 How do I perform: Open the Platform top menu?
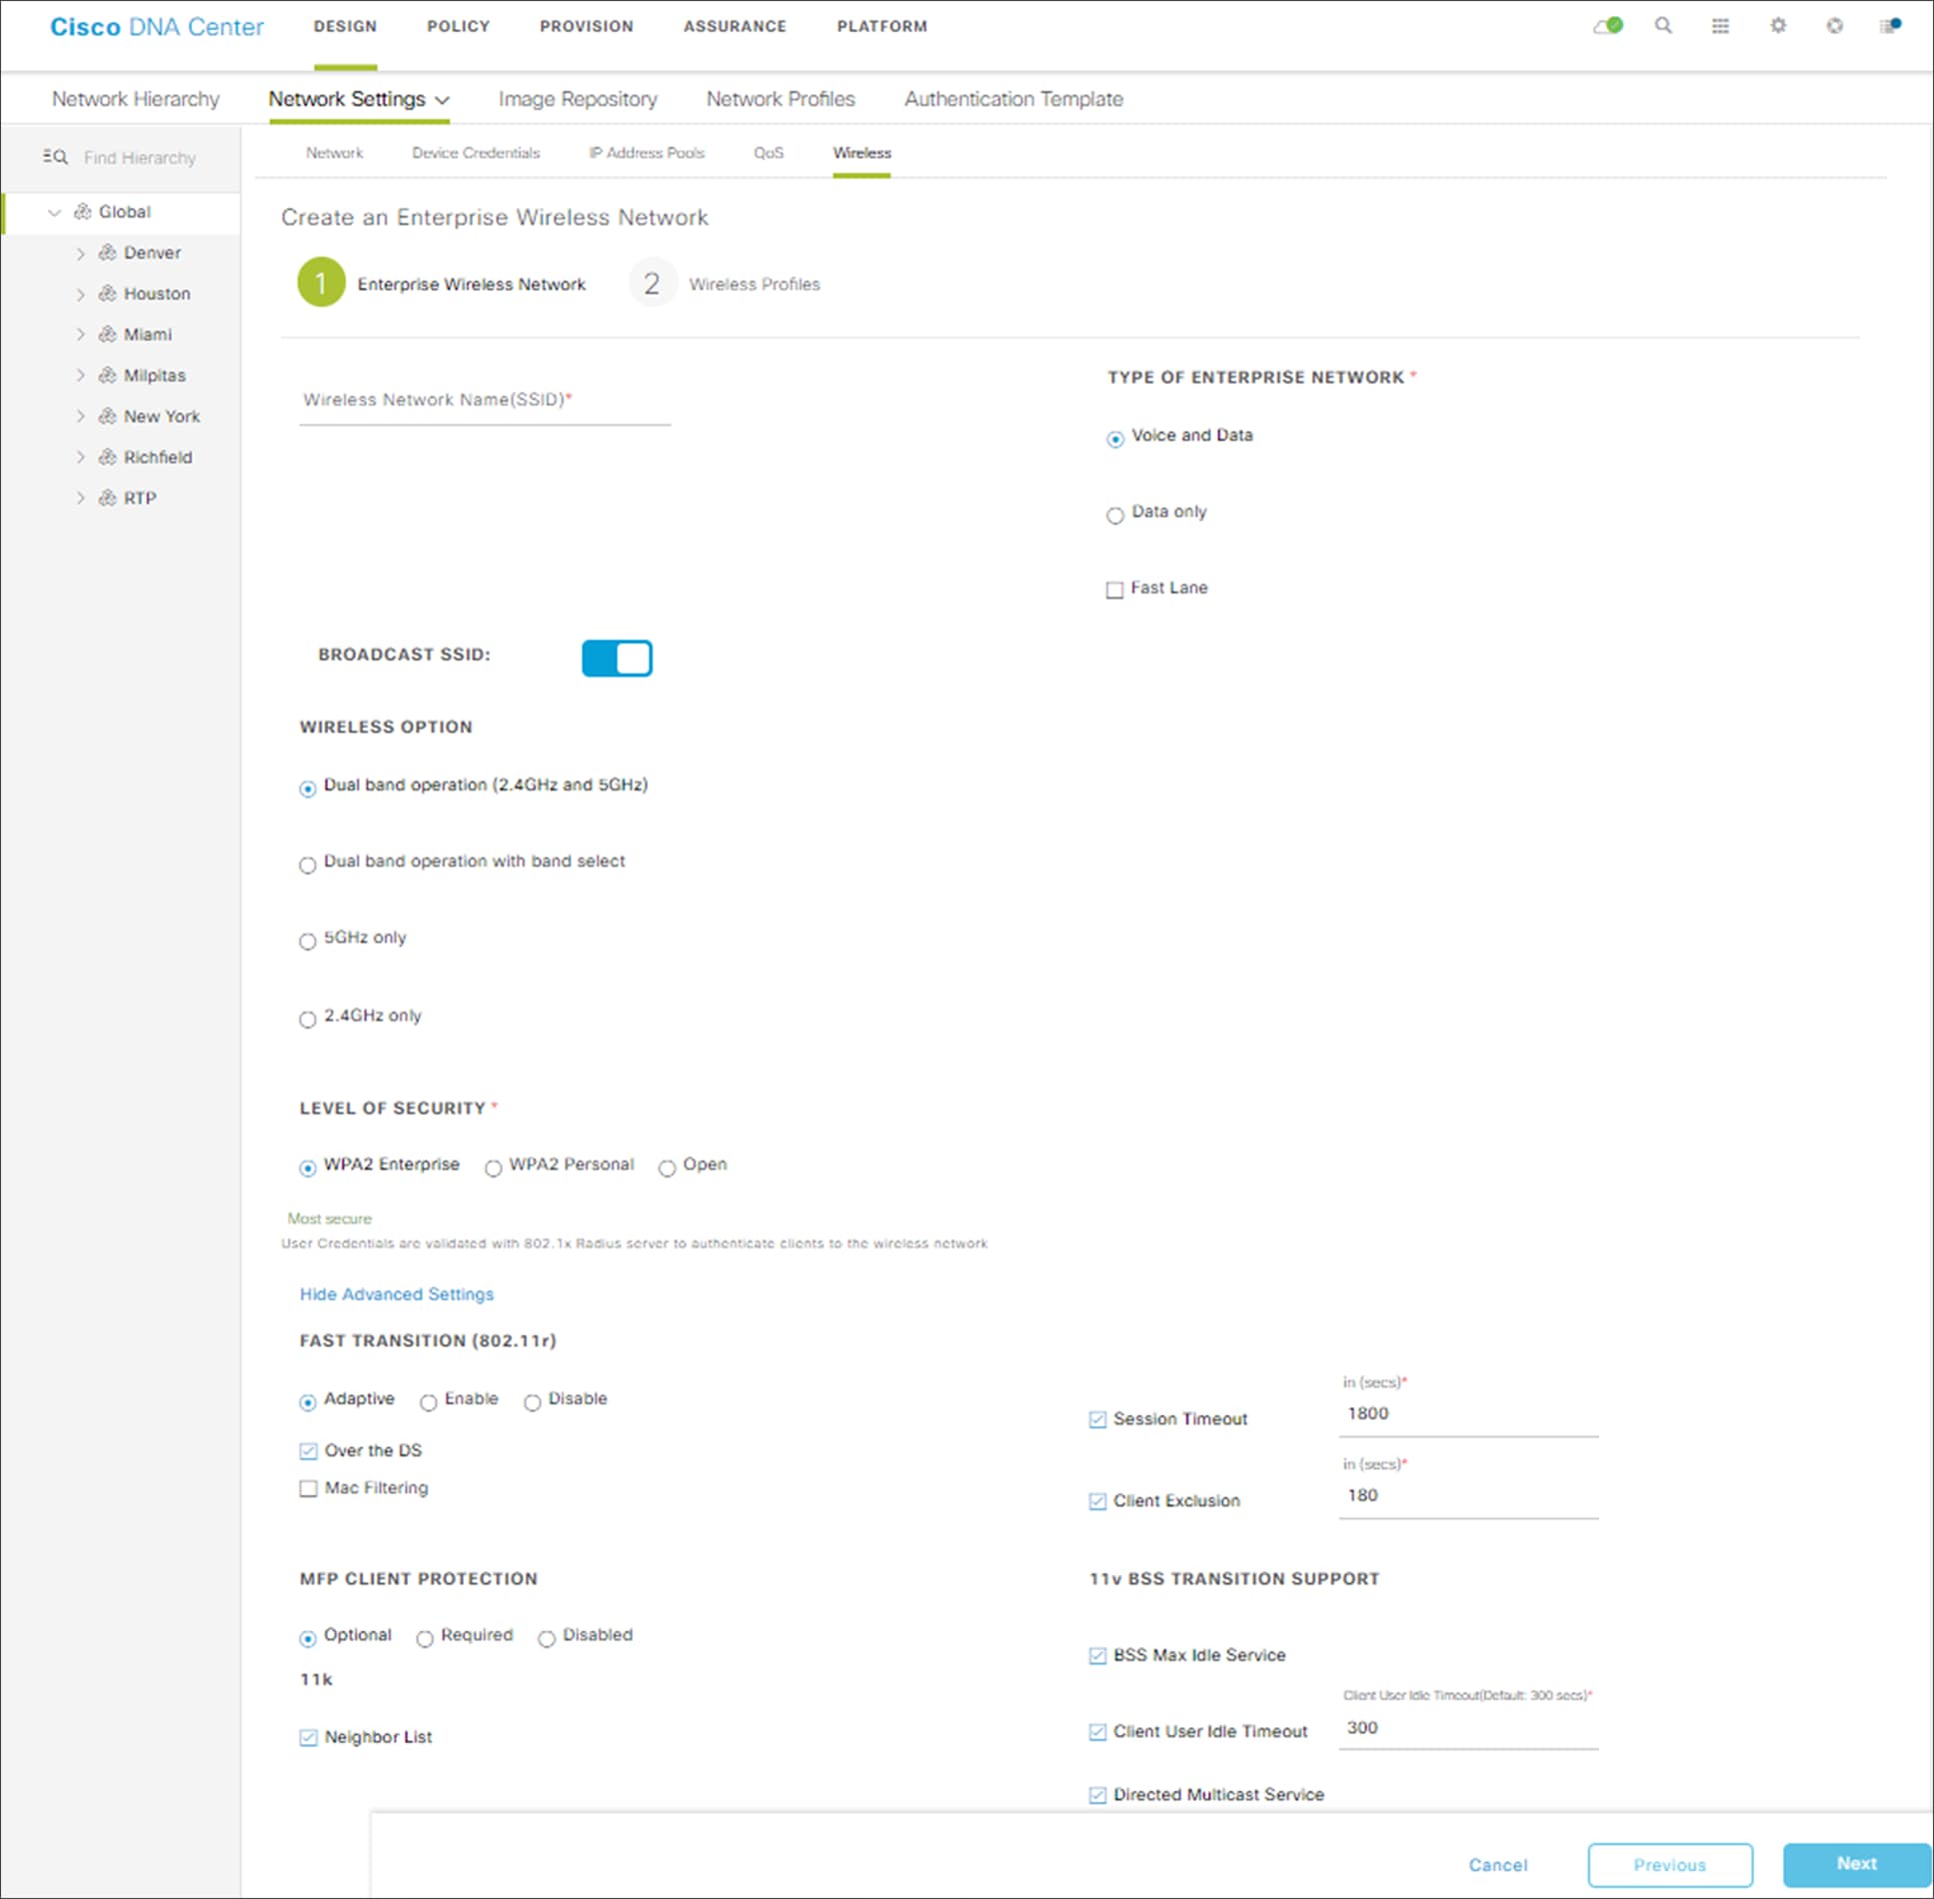coord(882,26)
